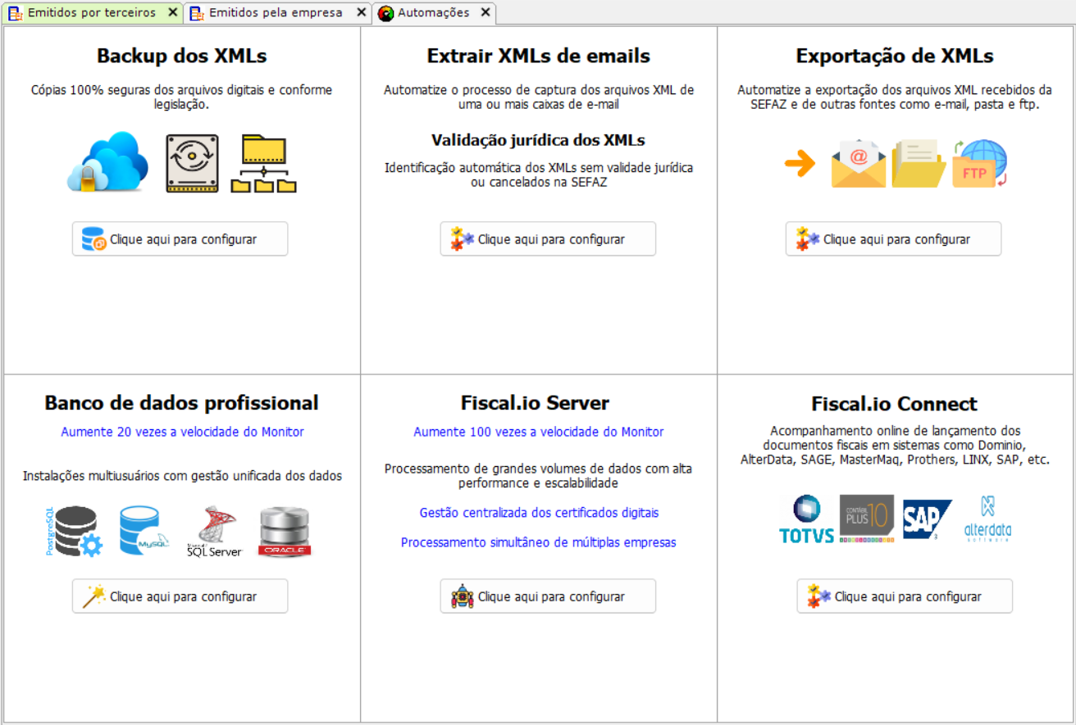Viewport: 1076px width, 725px height.
Task: Click text Identificação automática dos XMLs
Action: click(x=539, y=174)
